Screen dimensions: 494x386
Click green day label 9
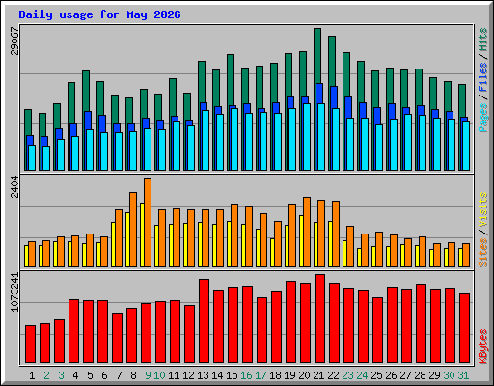tap(148, 375)
